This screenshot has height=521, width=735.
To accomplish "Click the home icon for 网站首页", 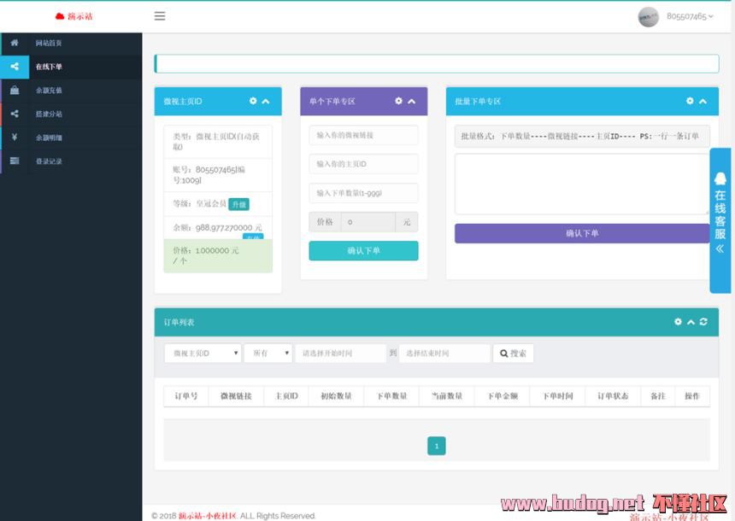I will [15, 43].
